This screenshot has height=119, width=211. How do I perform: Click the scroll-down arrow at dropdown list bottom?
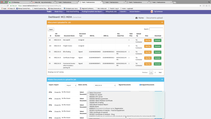pyautogui.click(x=126, y=117)
